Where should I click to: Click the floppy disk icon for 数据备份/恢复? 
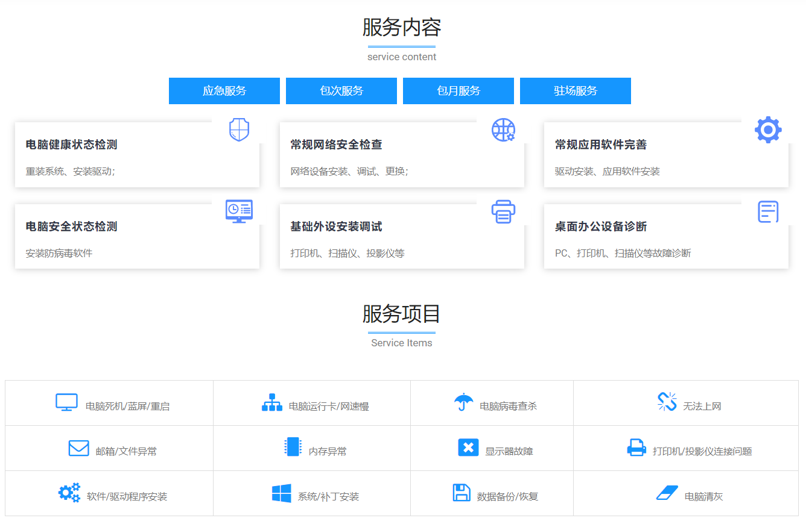(x=462, y=493)
